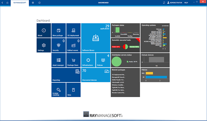Click the Distribution servers green pie
Image resolution: width=207 pixels, height=121 pixels.
[x=117, y=61]
